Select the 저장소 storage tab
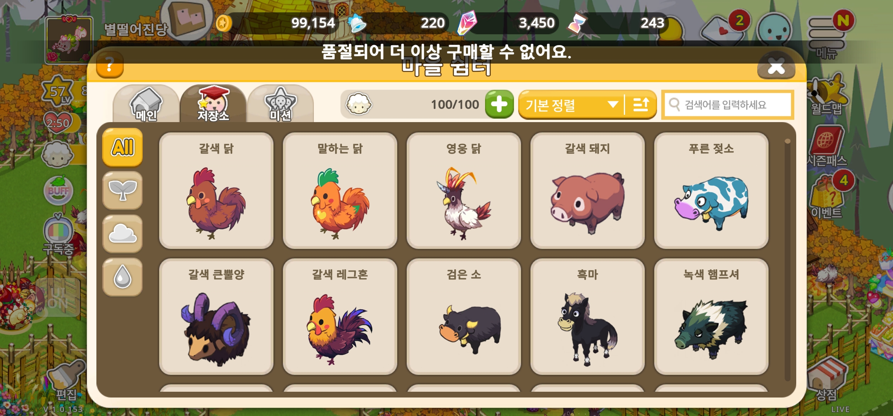This screenshot has width=893, height=416. tap(213, 104)
